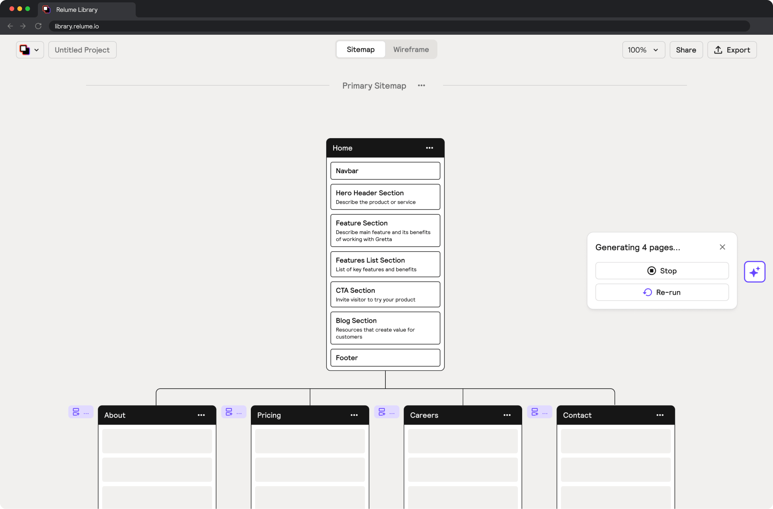Stop the page generation
This screenshot has width=773, height=509.
pos(662,271)
